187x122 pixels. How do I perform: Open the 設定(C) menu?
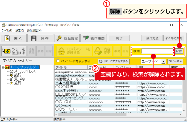[x=20, y=30]
